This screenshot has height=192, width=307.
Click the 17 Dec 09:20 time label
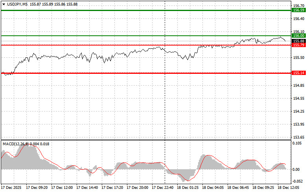pyautogui.click(x=37, y=188)
